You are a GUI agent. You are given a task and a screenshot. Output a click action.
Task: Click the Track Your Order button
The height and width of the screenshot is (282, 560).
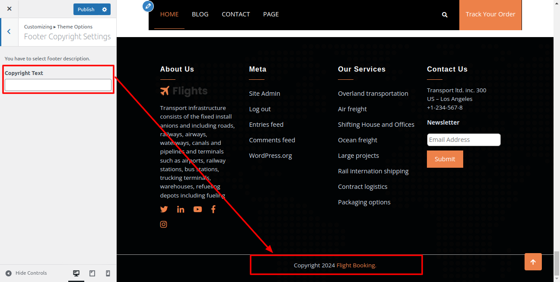[490, 15]
